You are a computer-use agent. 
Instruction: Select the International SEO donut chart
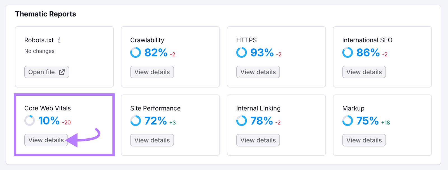coord(347,53)
